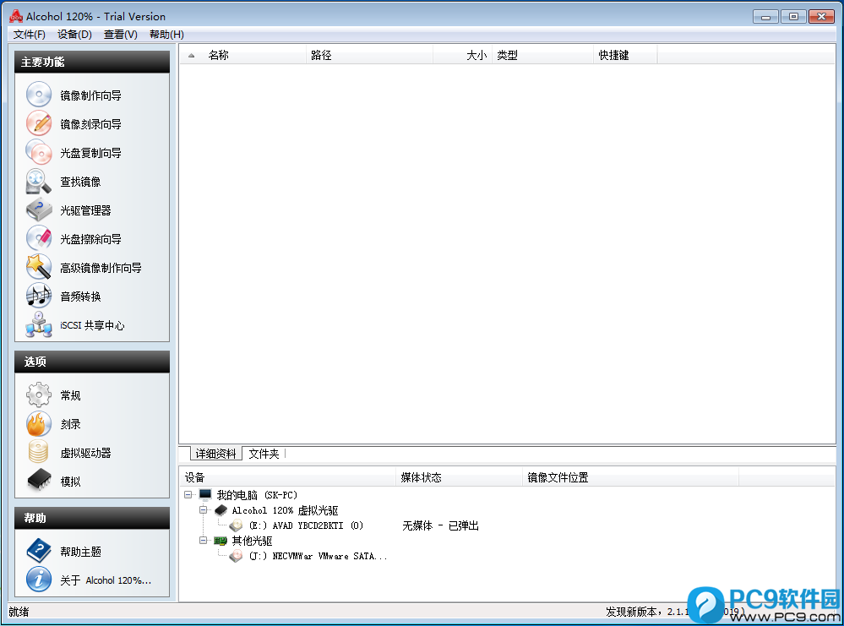Select 我的电脑 computer icon in device tree
844x626 pixels.
(x=205, y=494)
